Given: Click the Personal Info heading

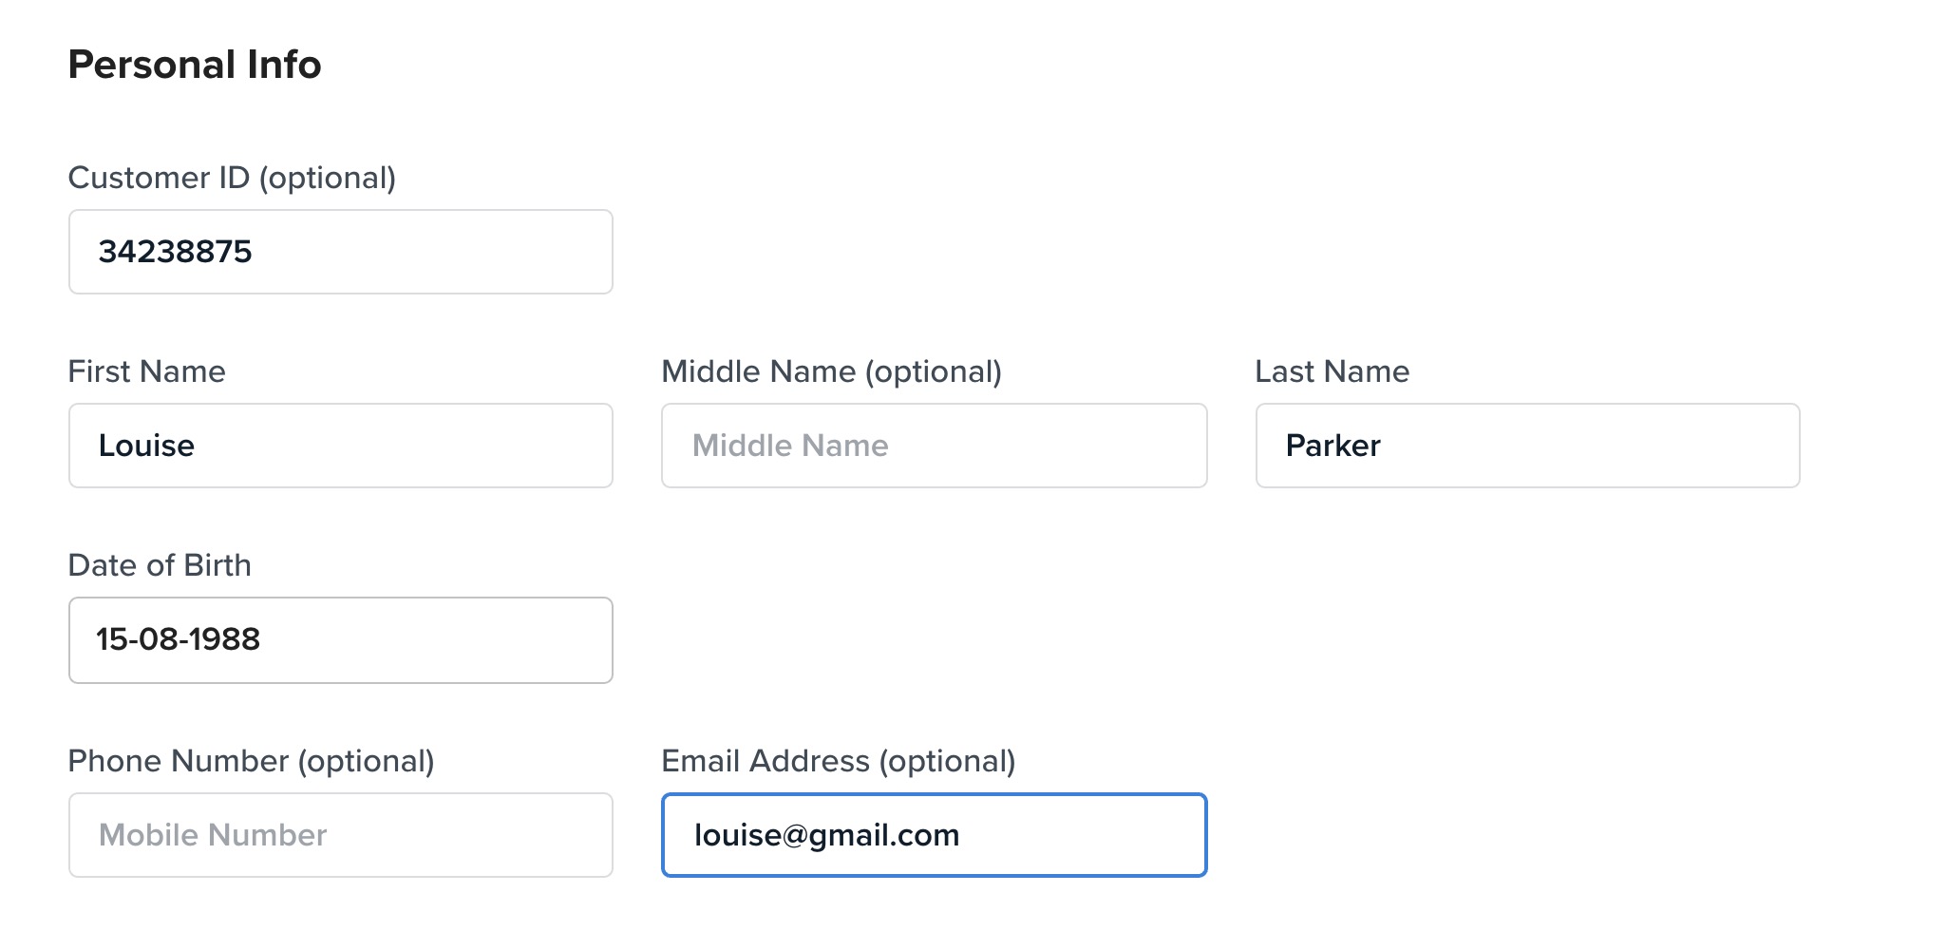Looking at the screenshot, I should [195, 65].
